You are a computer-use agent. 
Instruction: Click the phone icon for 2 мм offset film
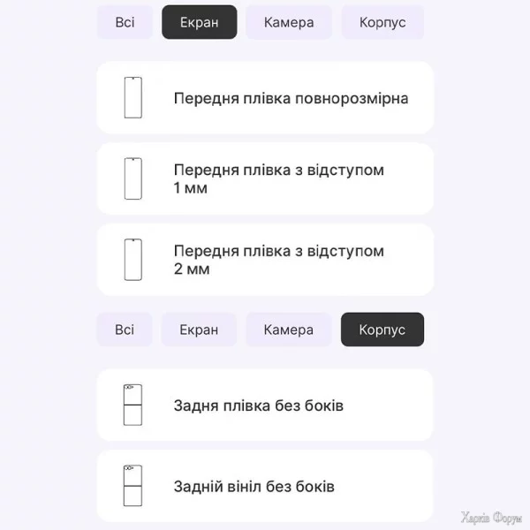[x=132, y=260]
